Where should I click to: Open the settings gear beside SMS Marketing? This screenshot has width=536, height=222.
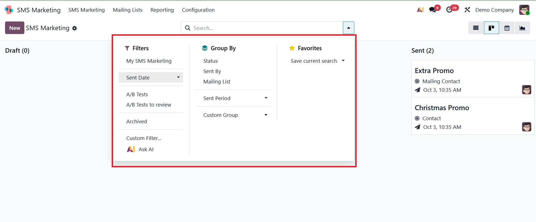click(x=74, y=28)
